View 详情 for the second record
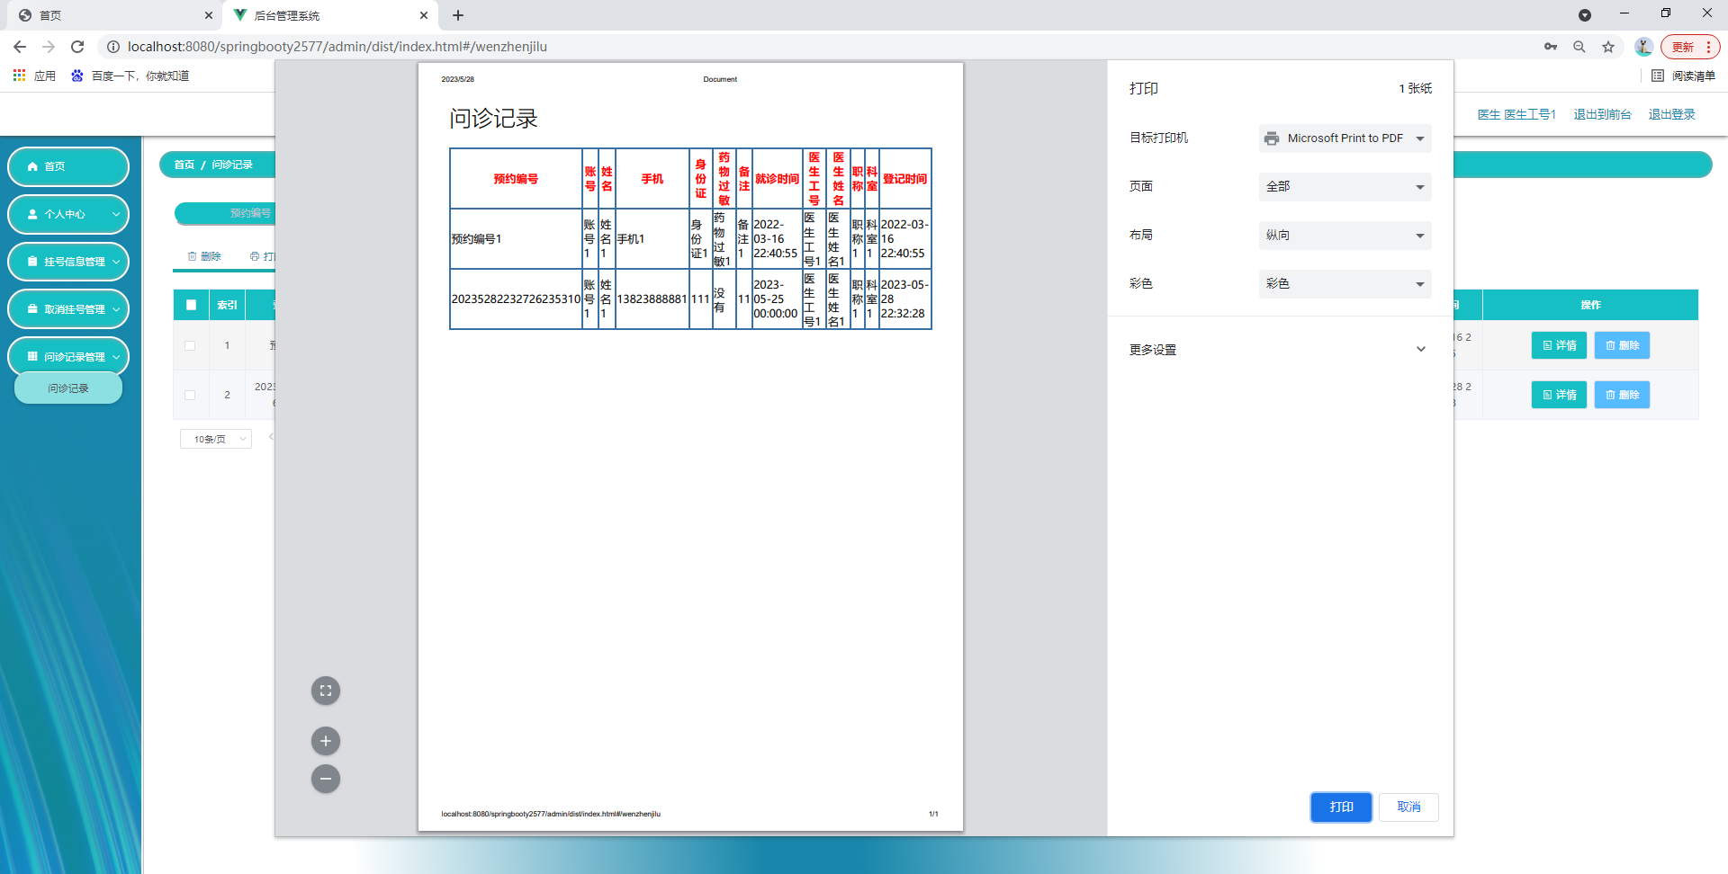Image resolution: width=1728 pixels, height=874 pixels. [x=1559, y=395]
